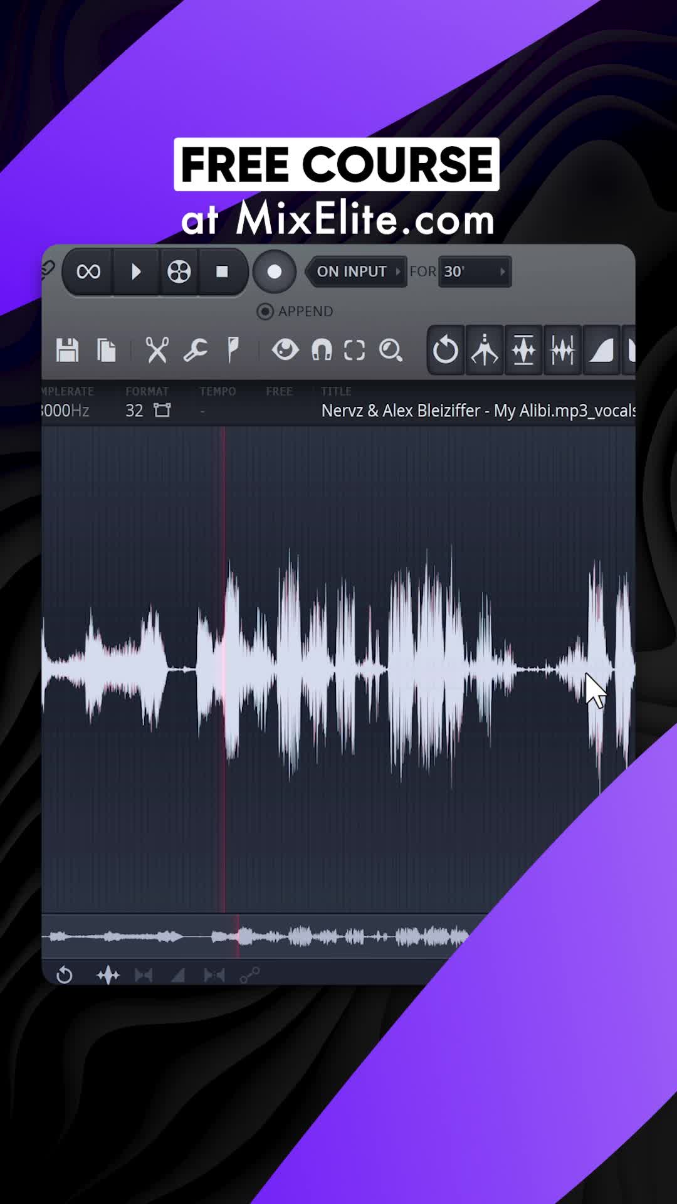Viewport: 677px width, 1204px height.
Task: Click the first dimmed bowtie icon at bottom
Action: pos(144,975)
